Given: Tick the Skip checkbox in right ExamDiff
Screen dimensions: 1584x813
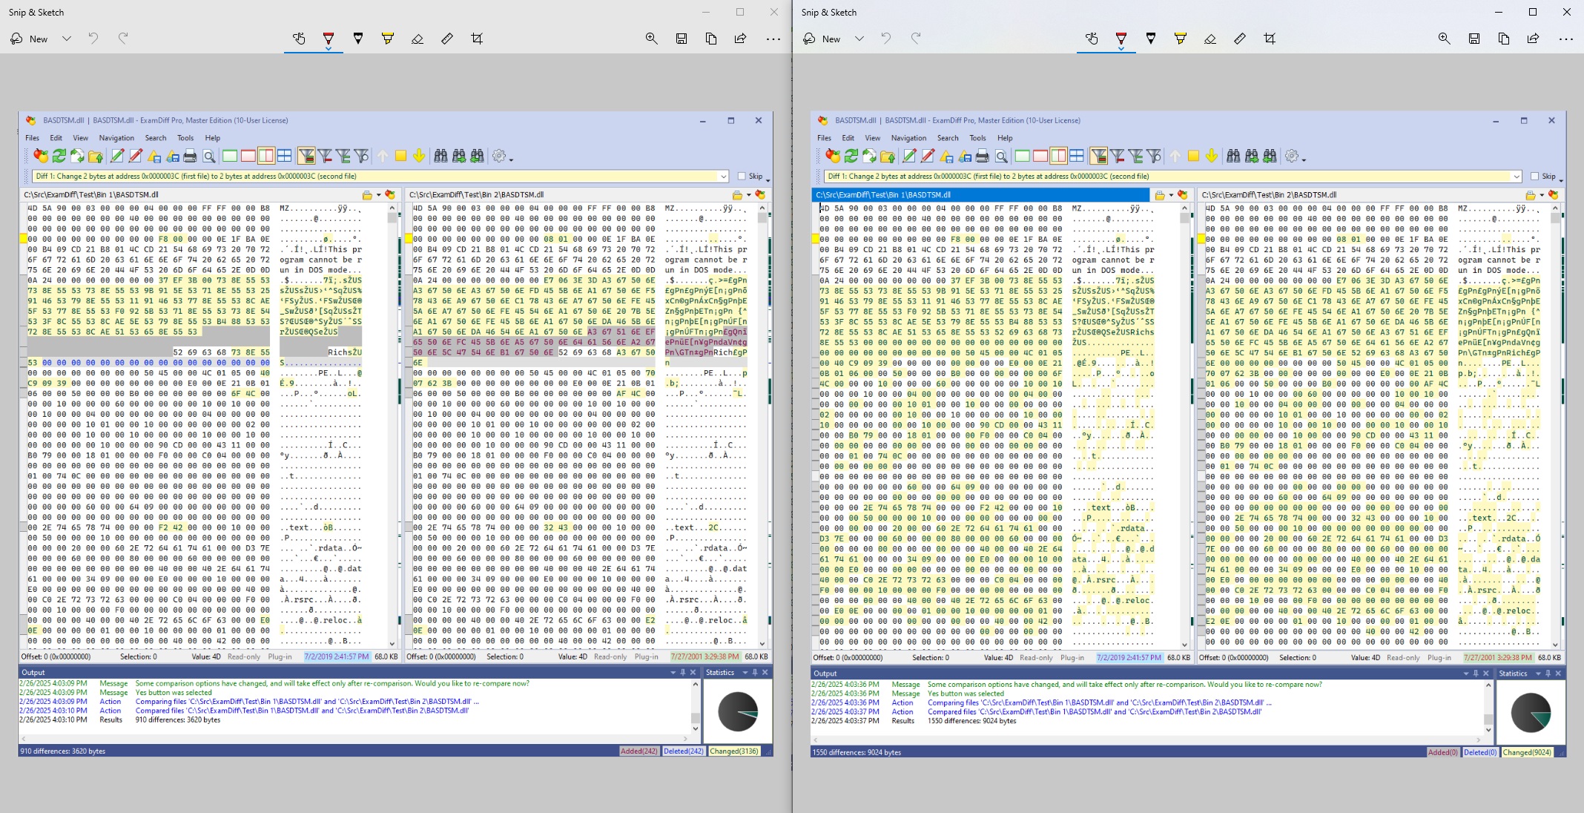Looking at the screenshot, I should [x=1535, y=177].
